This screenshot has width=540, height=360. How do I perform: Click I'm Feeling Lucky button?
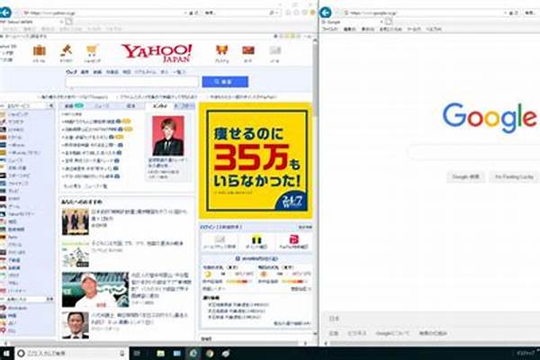[x=514, y=176]
